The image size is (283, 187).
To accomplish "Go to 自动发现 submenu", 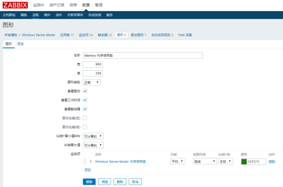I will pyautogui.click(x=95, y=15).
